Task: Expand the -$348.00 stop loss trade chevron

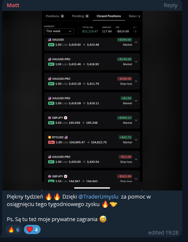Action: (x=136, y=81)
